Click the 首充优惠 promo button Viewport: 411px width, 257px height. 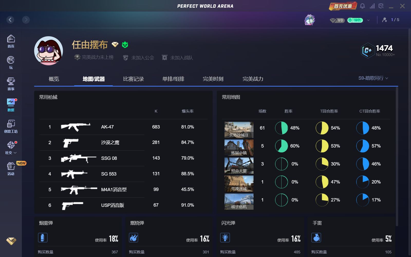click(x=343, y=6)
